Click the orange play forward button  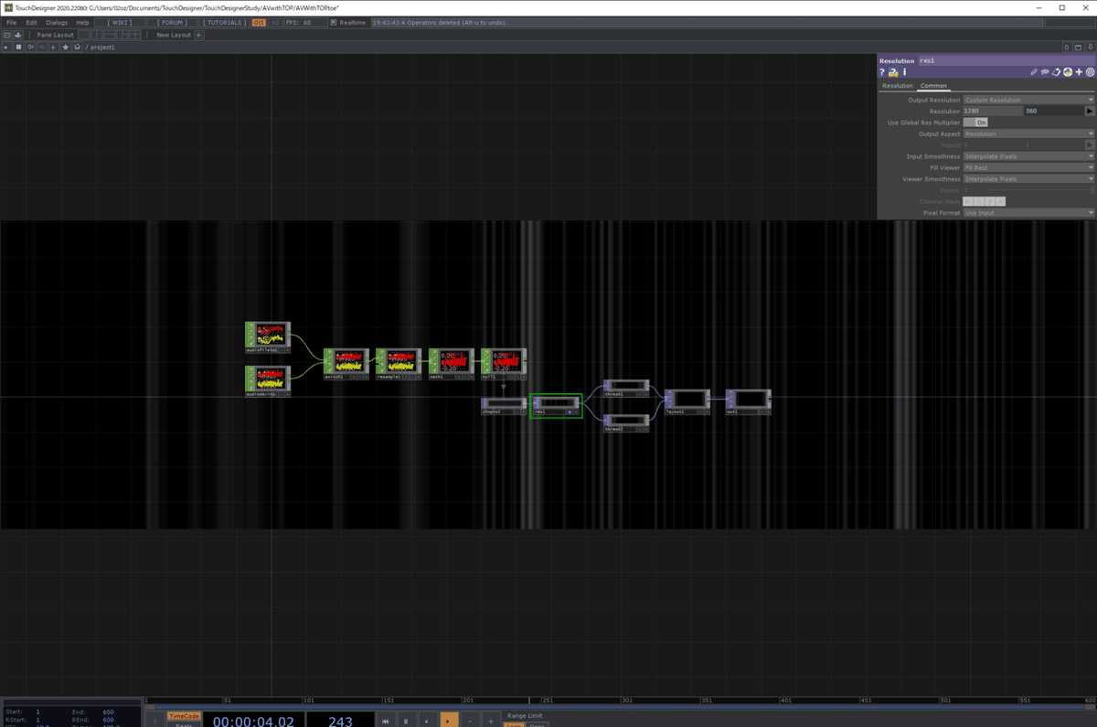click(x=448, y=722)
